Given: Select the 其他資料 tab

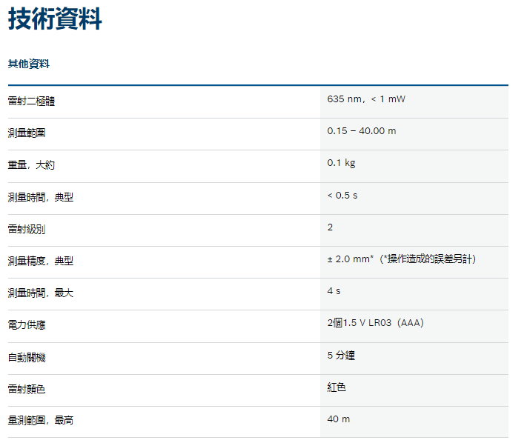Looking at the screenshot, I should pos(28,64).
